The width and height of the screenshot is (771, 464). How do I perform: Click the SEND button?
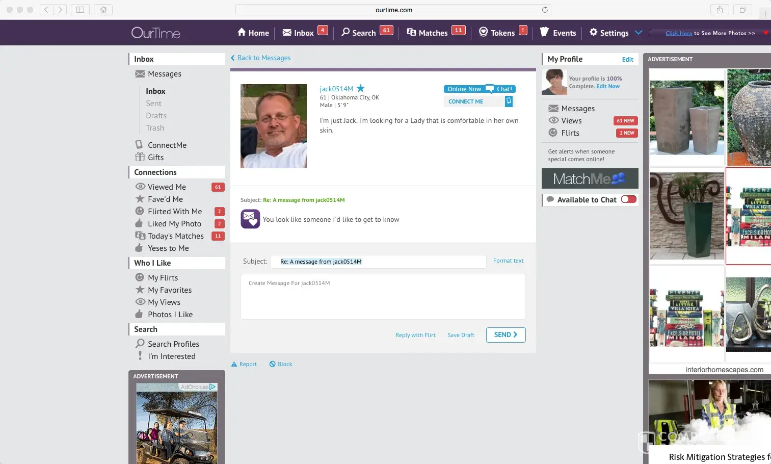[506, 335]
